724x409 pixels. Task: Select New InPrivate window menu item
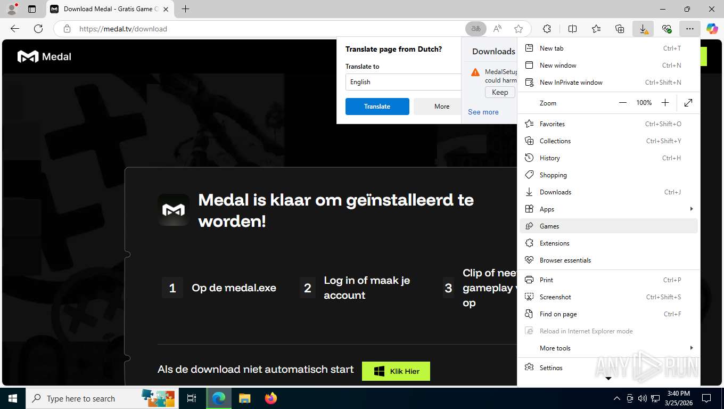(608, 83)
